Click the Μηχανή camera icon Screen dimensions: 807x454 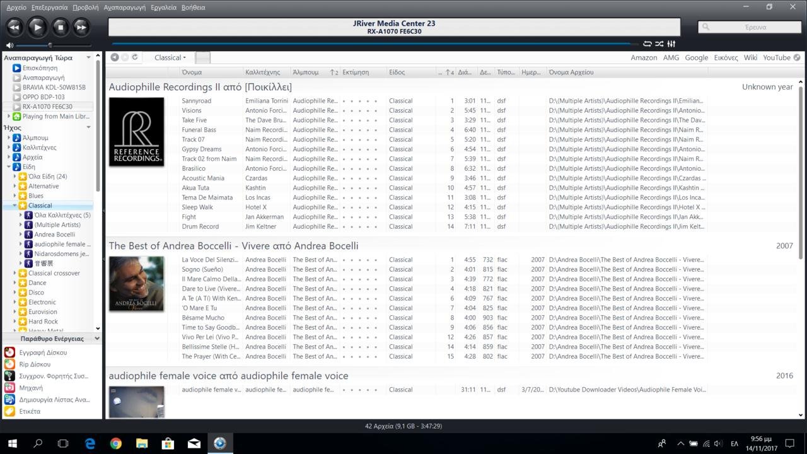(9, 388)
